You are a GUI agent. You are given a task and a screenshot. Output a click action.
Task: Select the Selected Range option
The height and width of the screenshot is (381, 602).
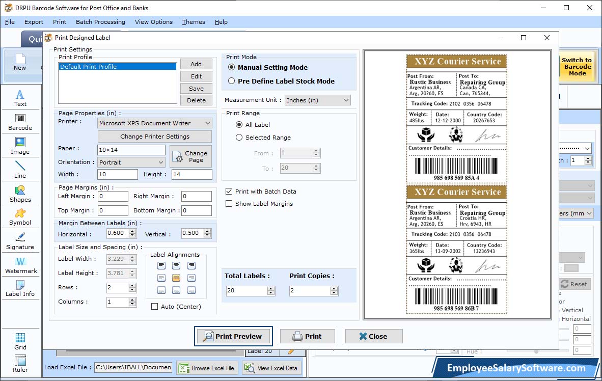click(x=239, y=138)
